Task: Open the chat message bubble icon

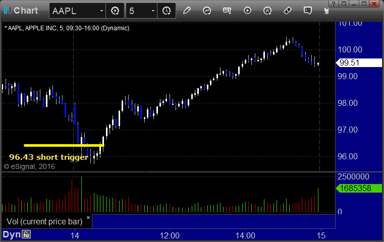Action: [308, 11]
